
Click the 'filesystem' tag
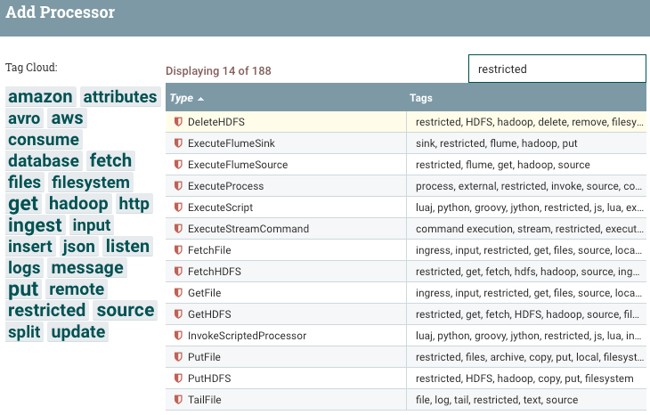coord(91,183)
